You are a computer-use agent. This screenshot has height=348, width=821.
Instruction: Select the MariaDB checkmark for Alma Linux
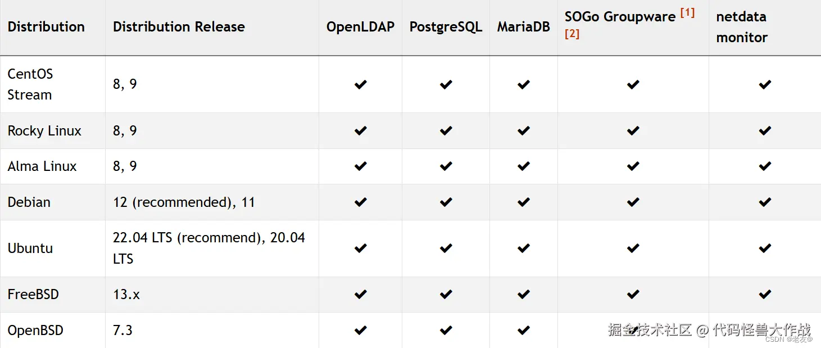pos(524,166)
